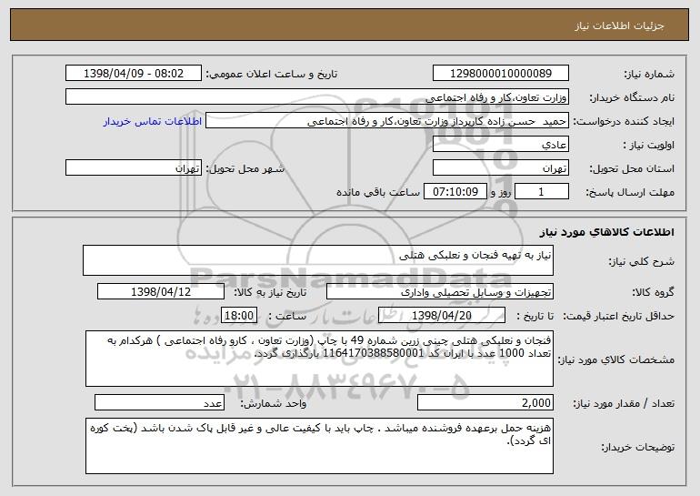The image size is (700, 496).
Task: Click the label اولویت نیاز :
Action: point(649,145)
